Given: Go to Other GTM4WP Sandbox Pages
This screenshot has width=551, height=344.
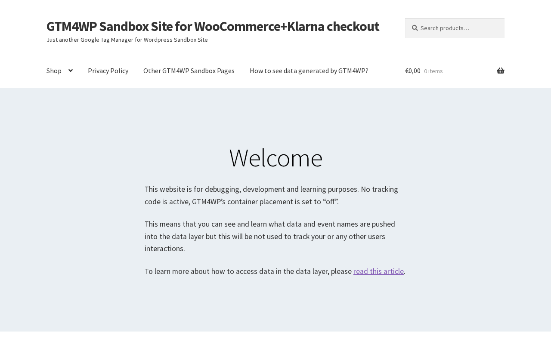Looking at the screenshot, I should 189,71.
